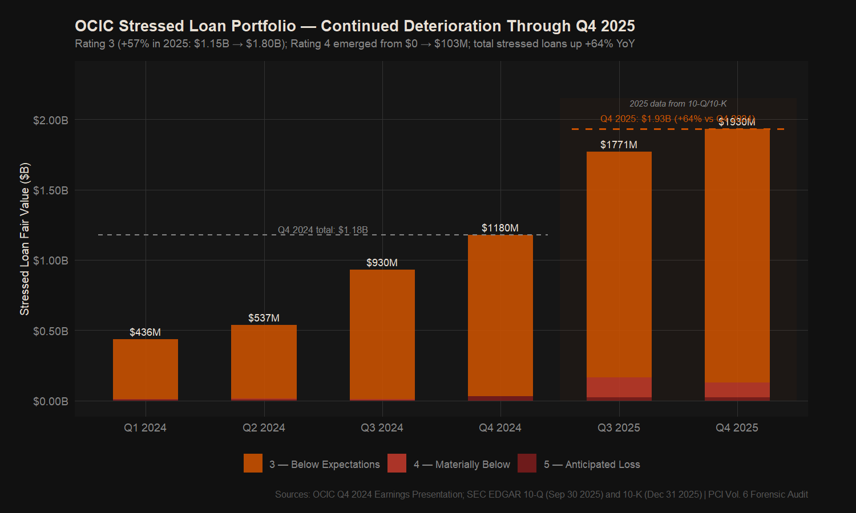Select the Q2 2024 orange bar
856x513 pixels.
(264, 362)
